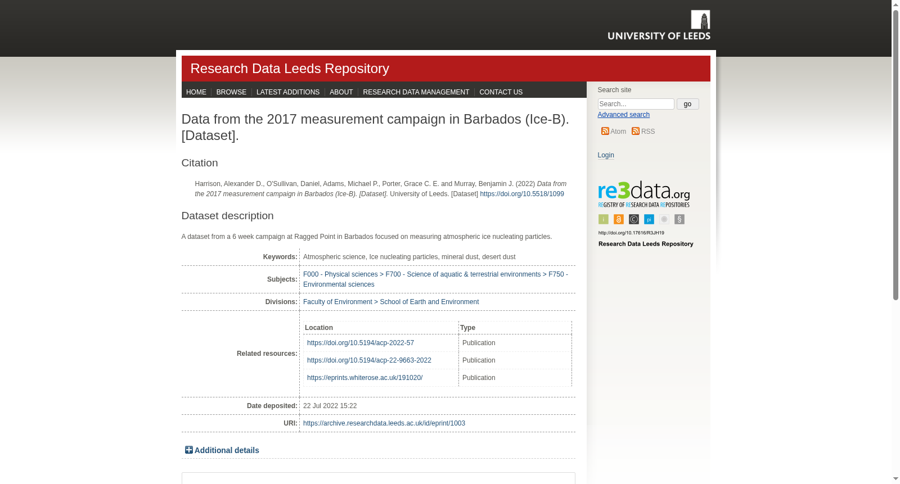Open the RSS feed text link
This screenshot has height=484, width=900.
[x=648, y=132]
